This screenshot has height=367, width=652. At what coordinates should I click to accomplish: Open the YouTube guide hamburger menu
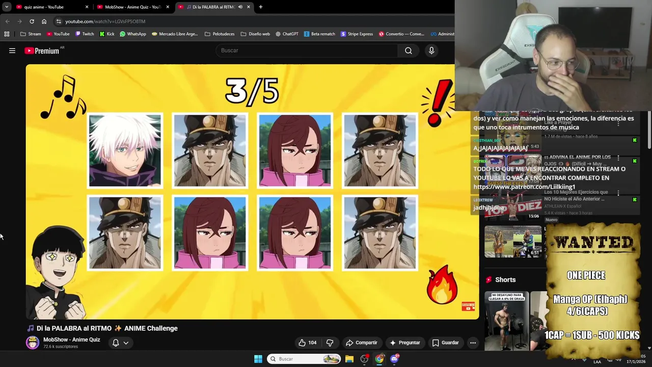[12, 50]
